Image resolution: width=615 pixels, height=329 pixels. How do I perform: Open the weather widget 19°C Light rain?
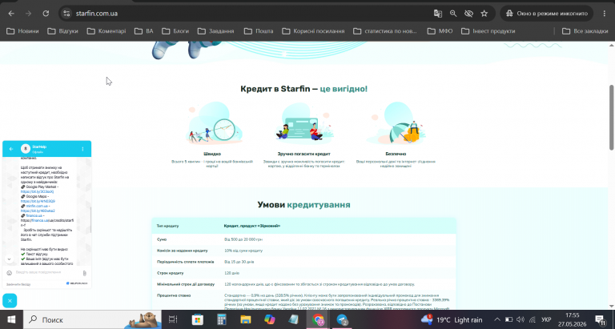coord(452,319)
